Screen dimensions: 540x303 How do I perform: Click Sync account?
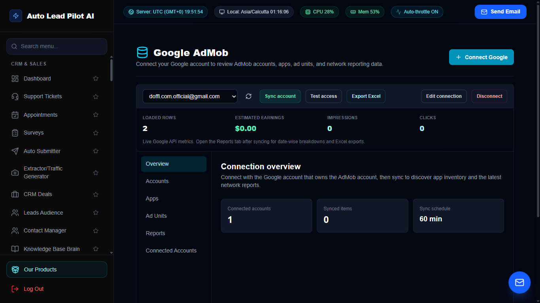pyautogui.click(x=280, y=96)
